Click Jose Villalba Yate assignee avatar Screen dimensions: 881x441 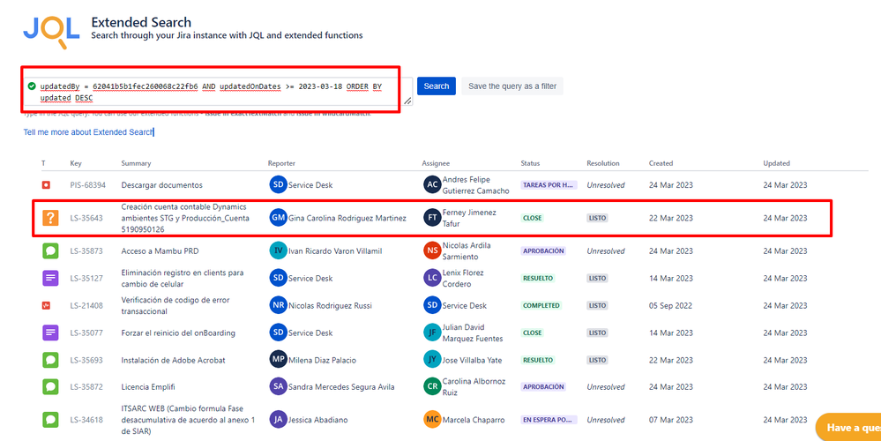click(432, 360)
